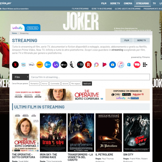Click the Home breadcrumb link

(14, 33)
